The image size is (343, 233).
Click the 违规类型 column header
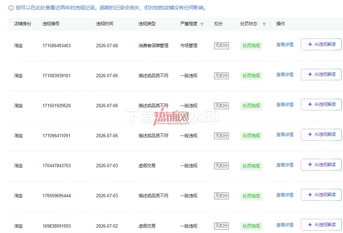click(x=147, y=24)
